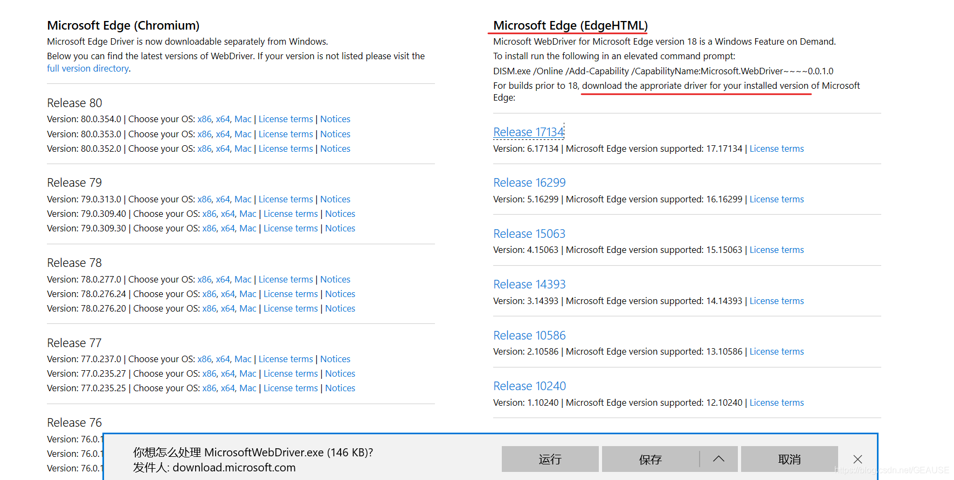Open the Release 15063 download link
Viewport: 954px width, 480px height.
tap(529, 234)
